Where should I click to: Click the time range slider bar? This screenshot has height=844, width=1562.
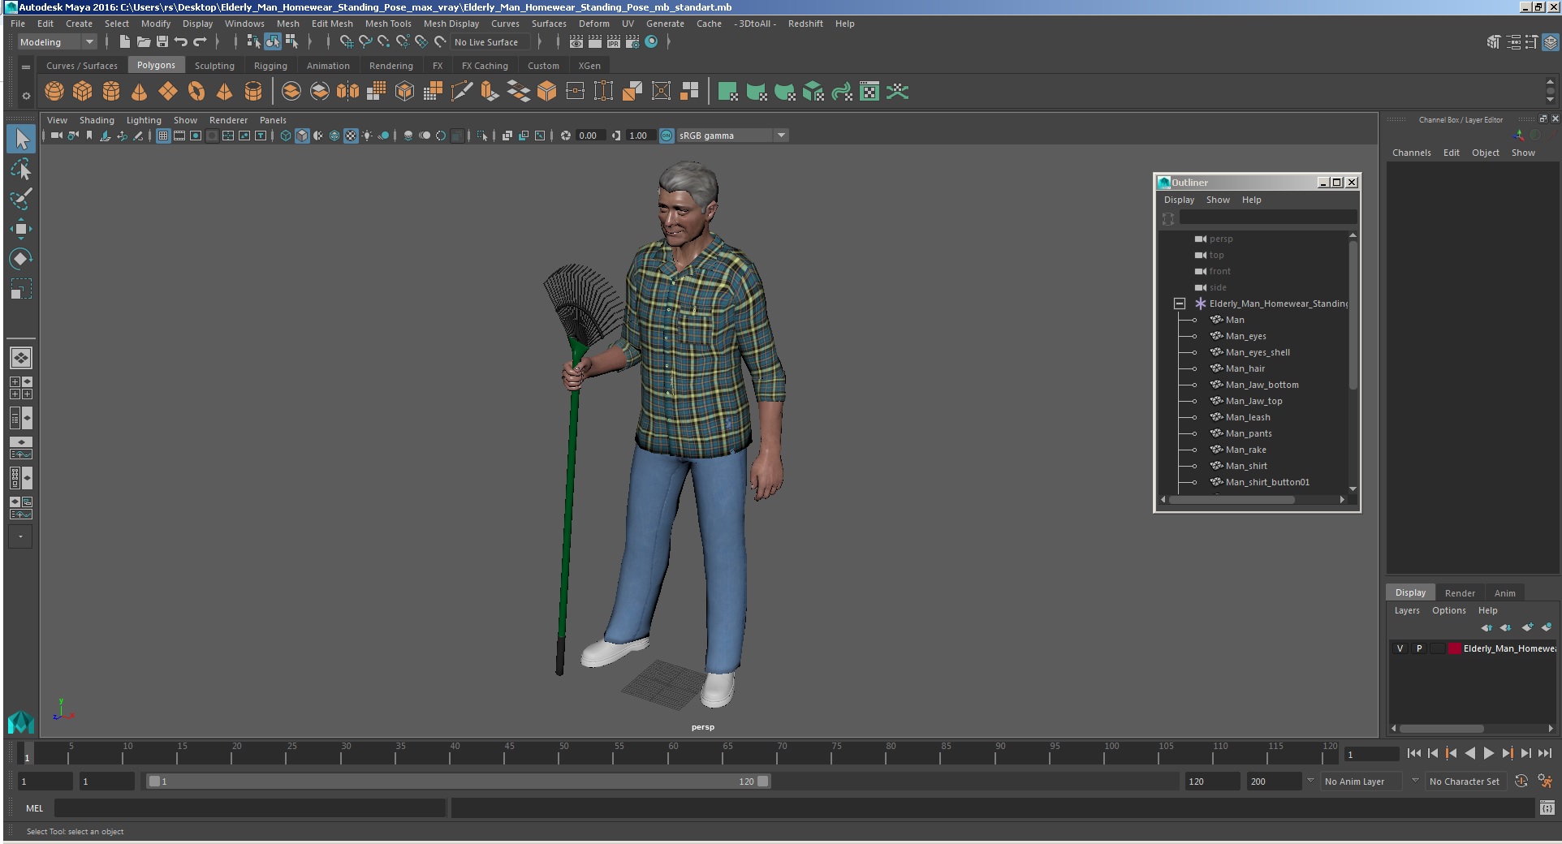coord(458,782)
